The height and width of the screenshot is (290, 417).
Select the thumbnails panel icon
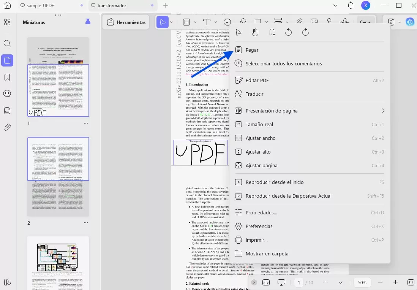click(x=7, y=61)
